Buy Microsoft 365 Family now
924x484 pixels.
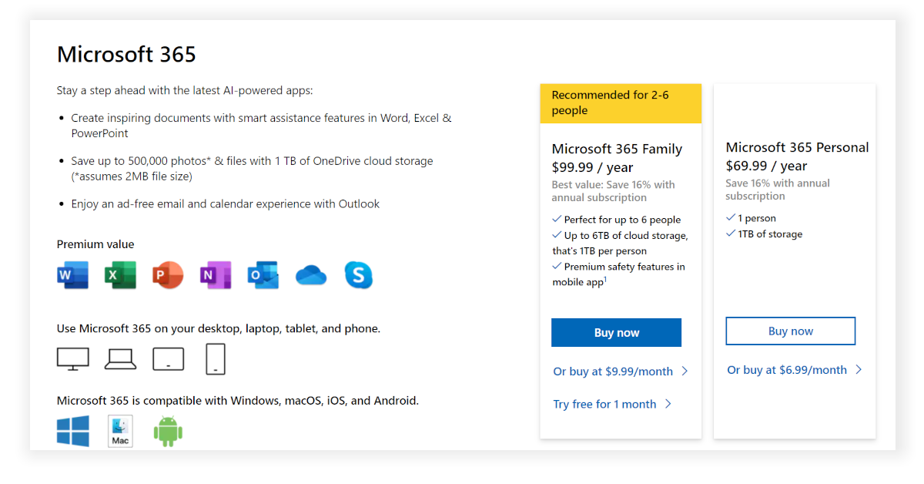point(616,333)
